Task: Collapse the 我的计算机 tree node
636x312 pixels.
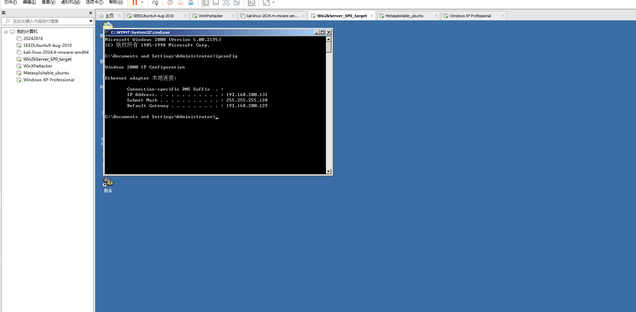Action: pos(6,32)
